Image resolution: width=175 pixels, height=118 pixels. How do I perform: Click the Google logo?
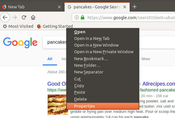click(20, 43)
